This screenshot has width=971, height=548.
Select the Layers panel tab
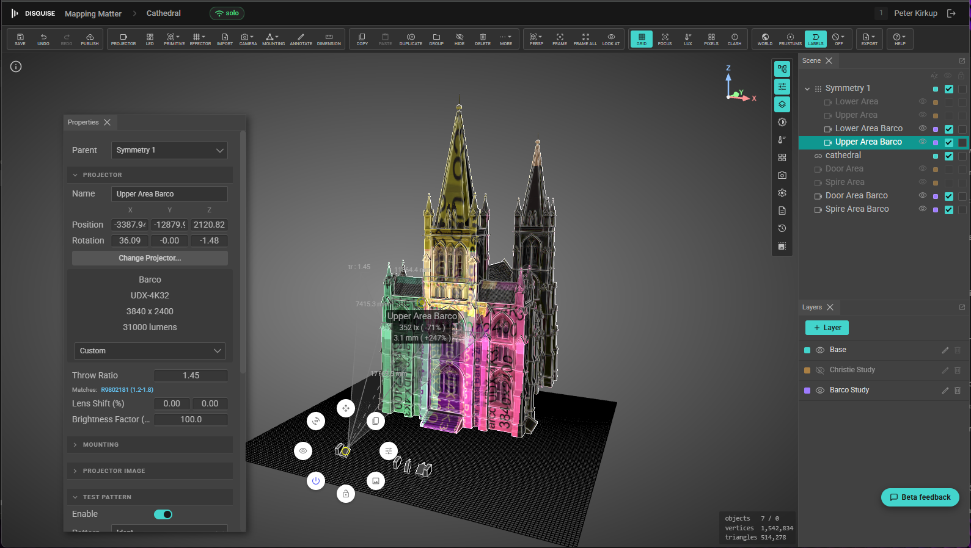pos(812,307)
